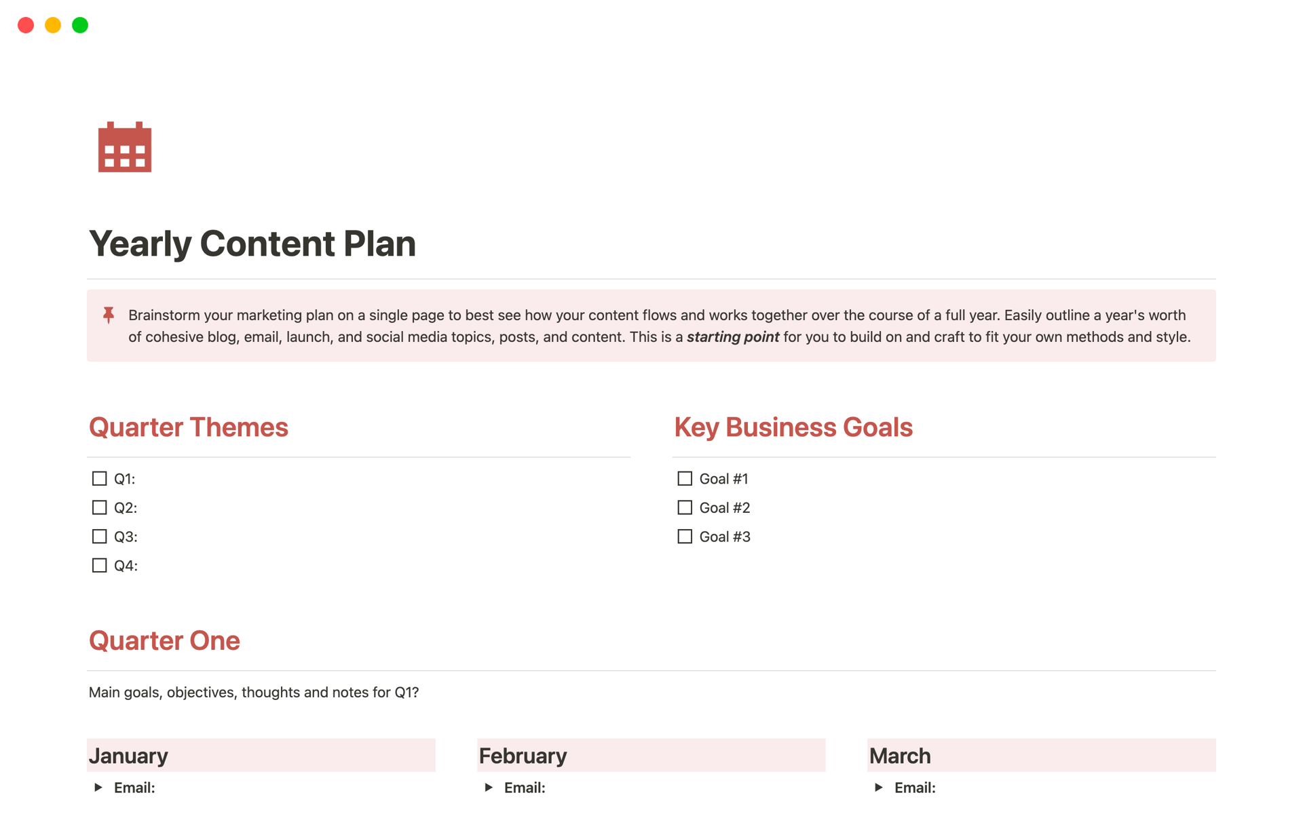Image resolution: width=1303 pixels, height=814 pixels.
Task: Tick the Q2 theme checkbox
Action: pyautogui.click(x=100, y=507)
